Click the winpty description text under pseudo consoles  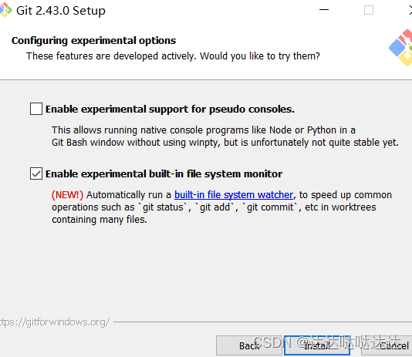225,143
